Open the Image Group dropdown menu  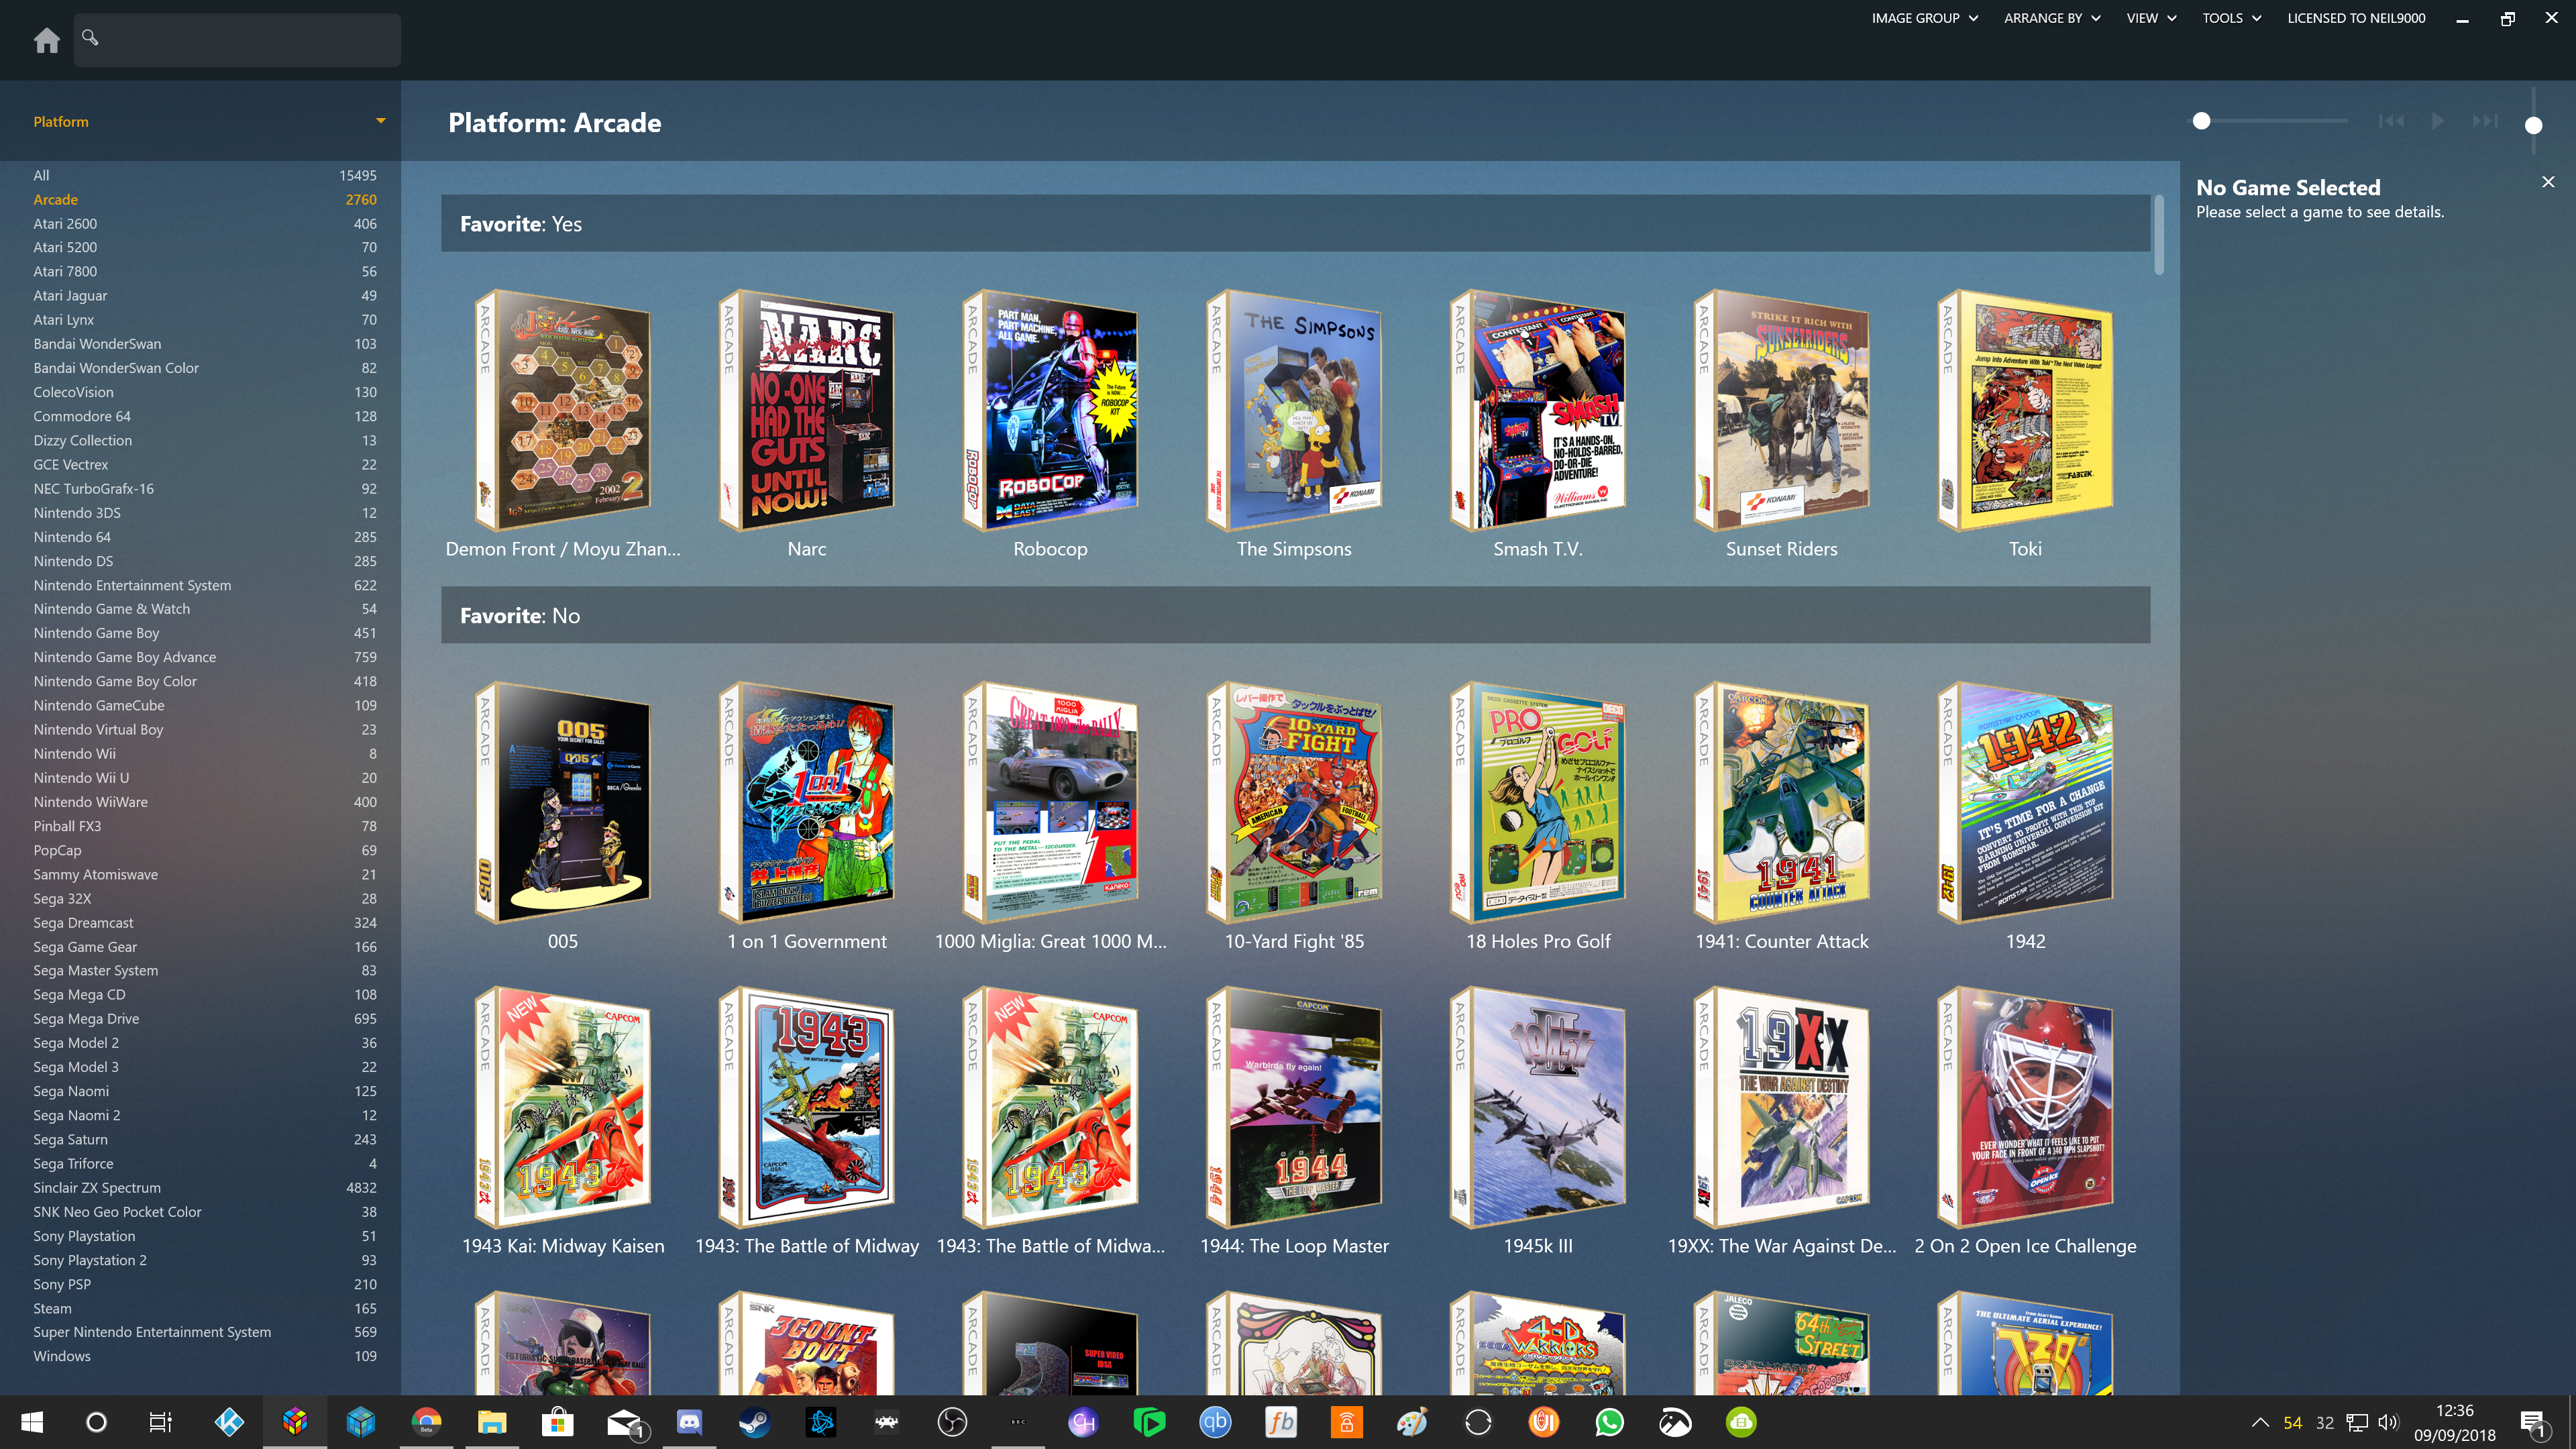[1924, 18]
